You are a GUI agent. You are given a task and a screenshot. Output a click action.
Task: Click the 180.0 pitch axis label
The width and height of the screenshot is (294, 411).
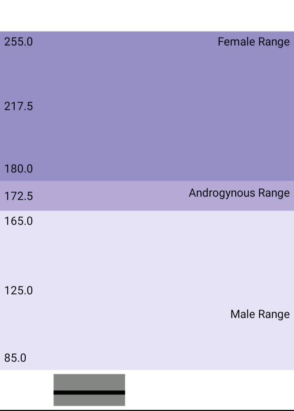(x=18, y=169)
